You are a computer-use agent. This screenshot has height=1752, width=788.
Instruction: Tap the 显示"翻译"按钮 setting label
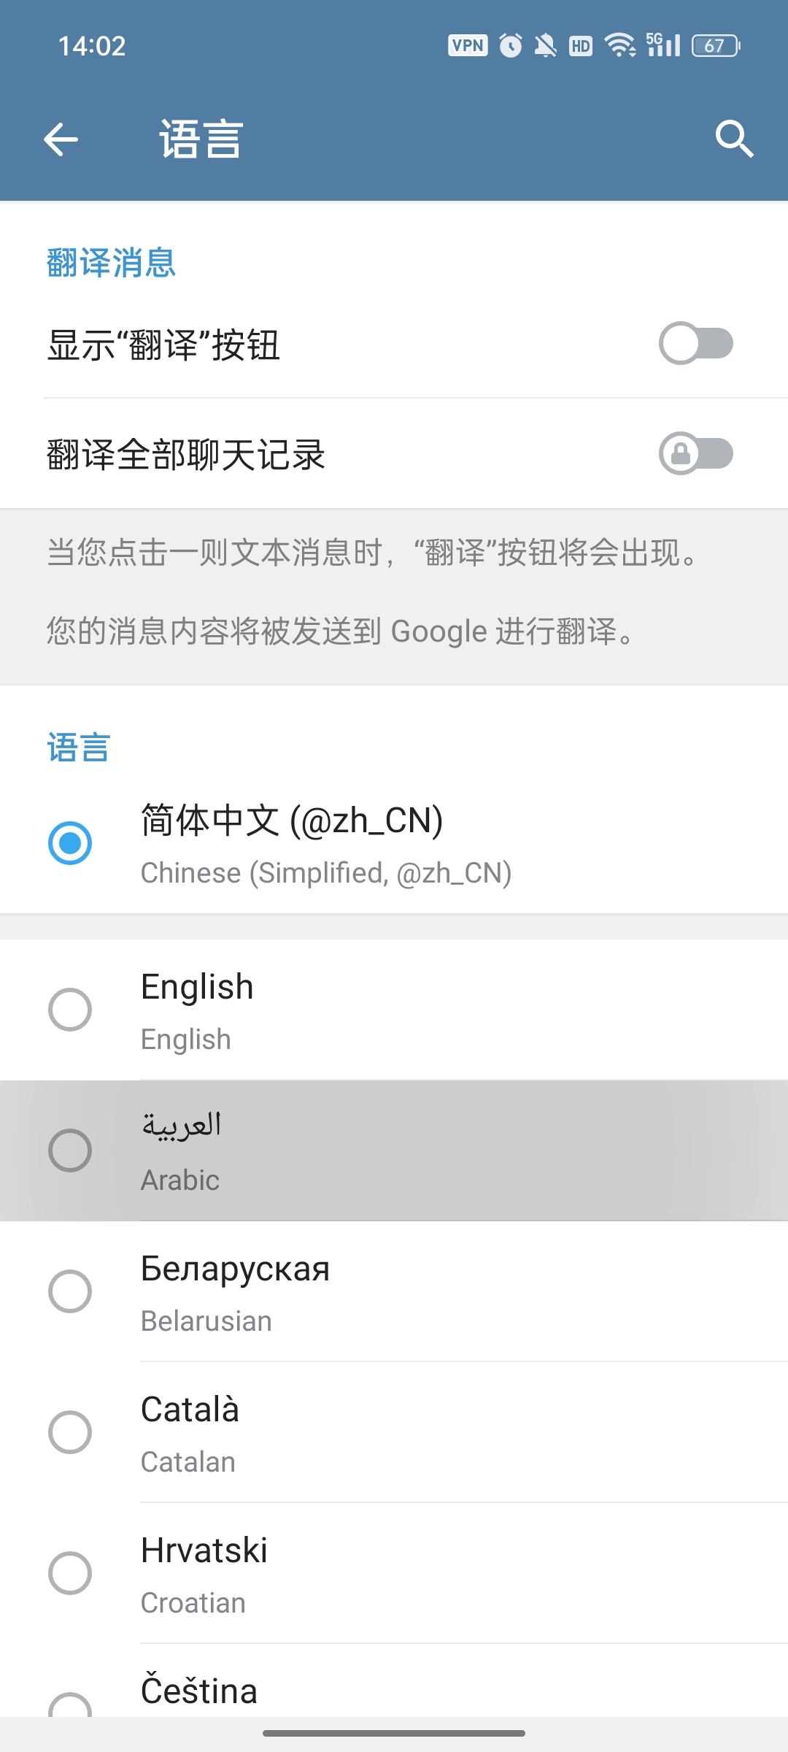164,345
